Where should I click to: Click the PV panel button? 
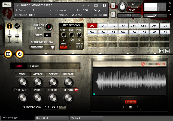[x=170, y=14]
